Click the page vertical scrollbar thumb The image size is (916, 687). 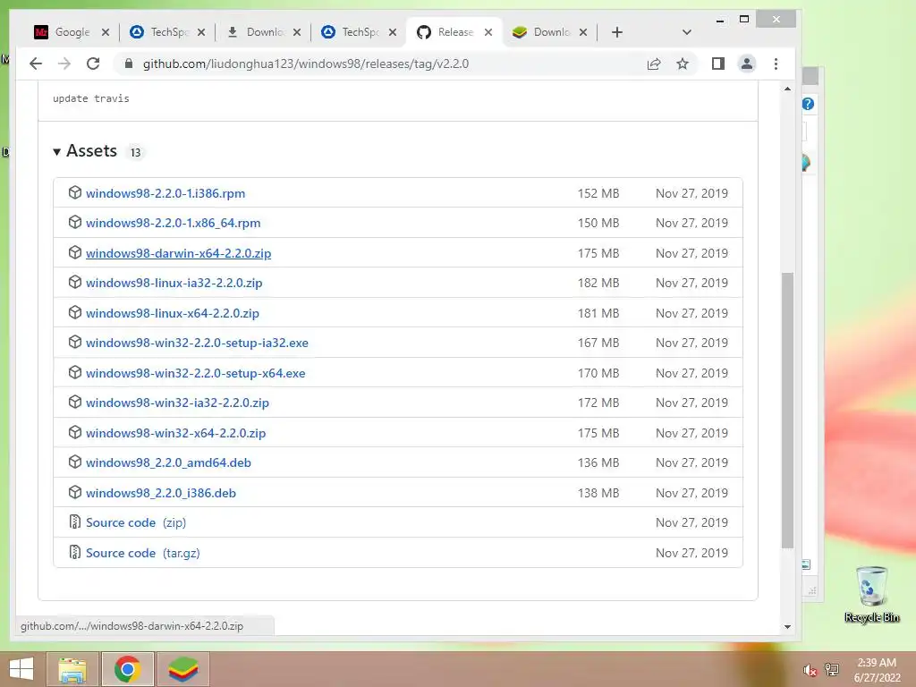(x=787, y=410)
